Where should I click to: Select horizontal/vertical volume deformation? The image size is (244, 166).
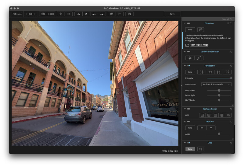point(190,58)
